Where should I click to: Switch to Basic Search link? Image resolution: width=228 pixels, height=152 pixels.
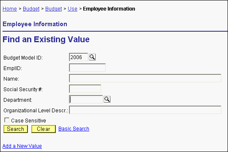[74, 129]
